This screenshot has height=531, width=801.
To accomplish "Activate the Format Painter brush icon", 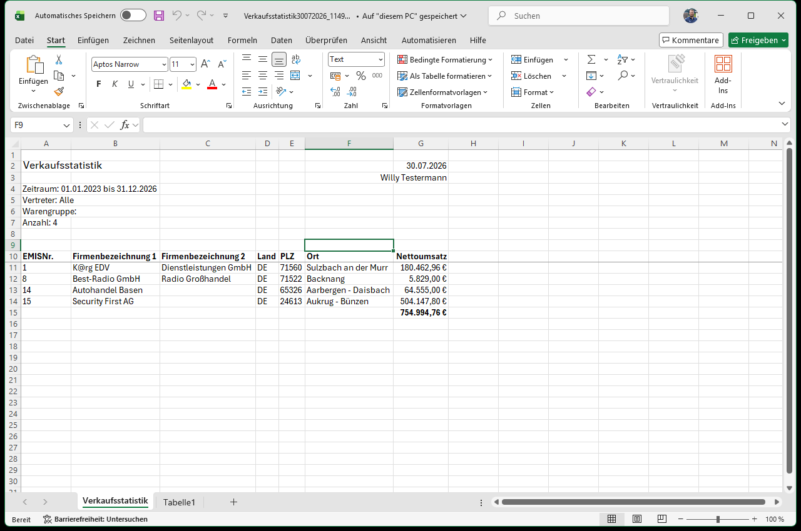I will coord(59,91).
